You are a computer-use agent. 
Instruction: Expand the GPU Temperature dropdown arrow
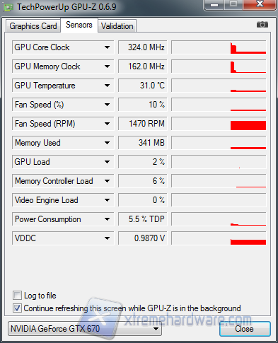click(x=107, y=86)
